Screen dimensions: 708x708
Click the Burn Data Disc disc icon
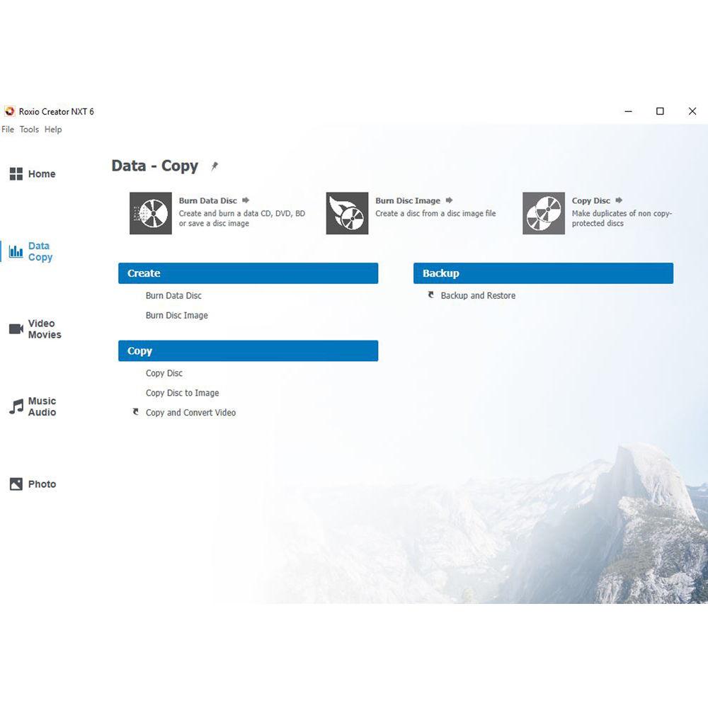(x=149, y=213)
